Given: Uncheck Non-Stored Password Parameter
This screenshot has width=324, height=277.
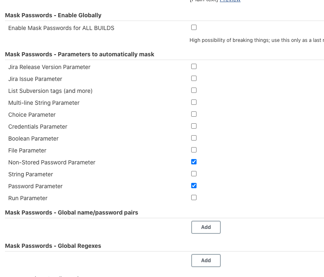Looking at the screenshot, I should (194, 162).
